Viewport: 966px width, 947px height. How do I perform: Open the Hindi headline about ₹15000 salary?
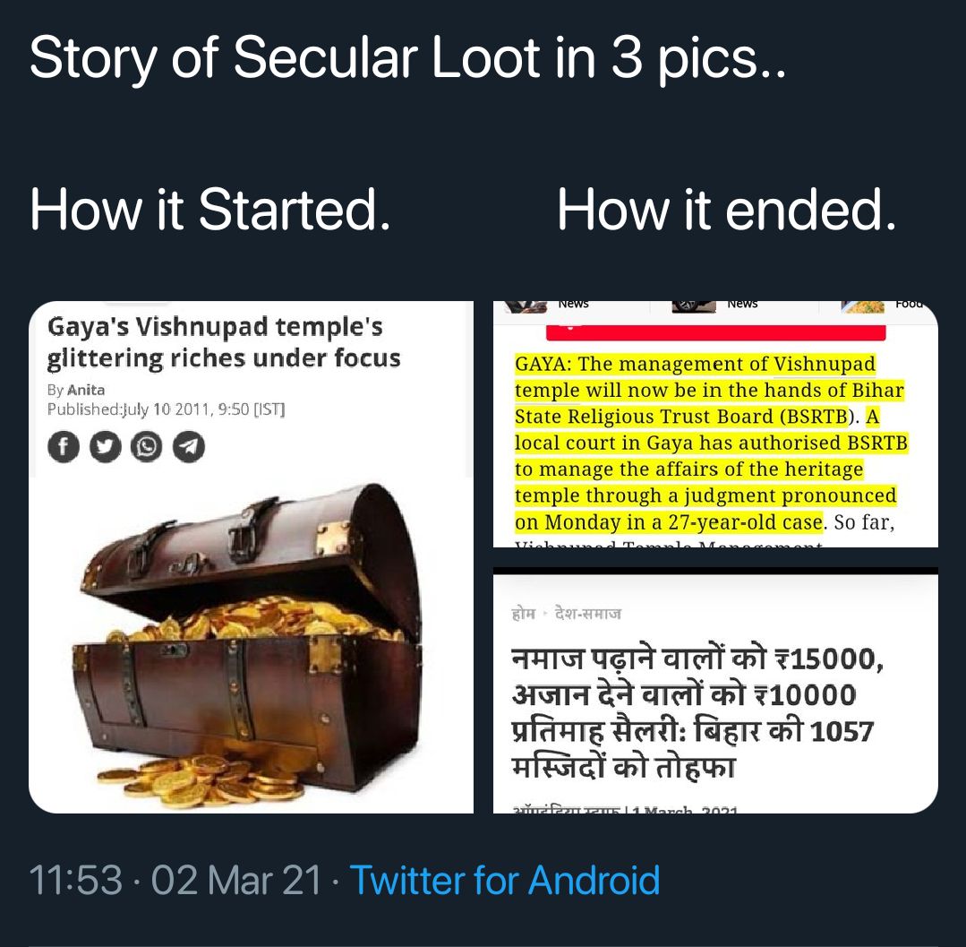[x=697, y=713]
